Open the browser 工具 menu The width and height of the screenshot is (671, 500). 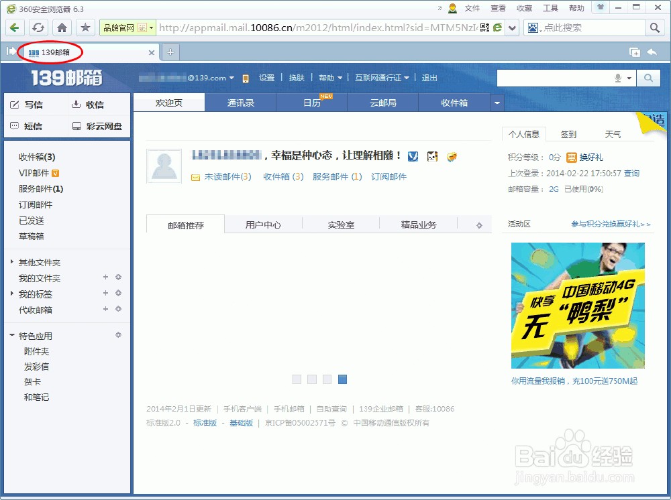(550, 8)
